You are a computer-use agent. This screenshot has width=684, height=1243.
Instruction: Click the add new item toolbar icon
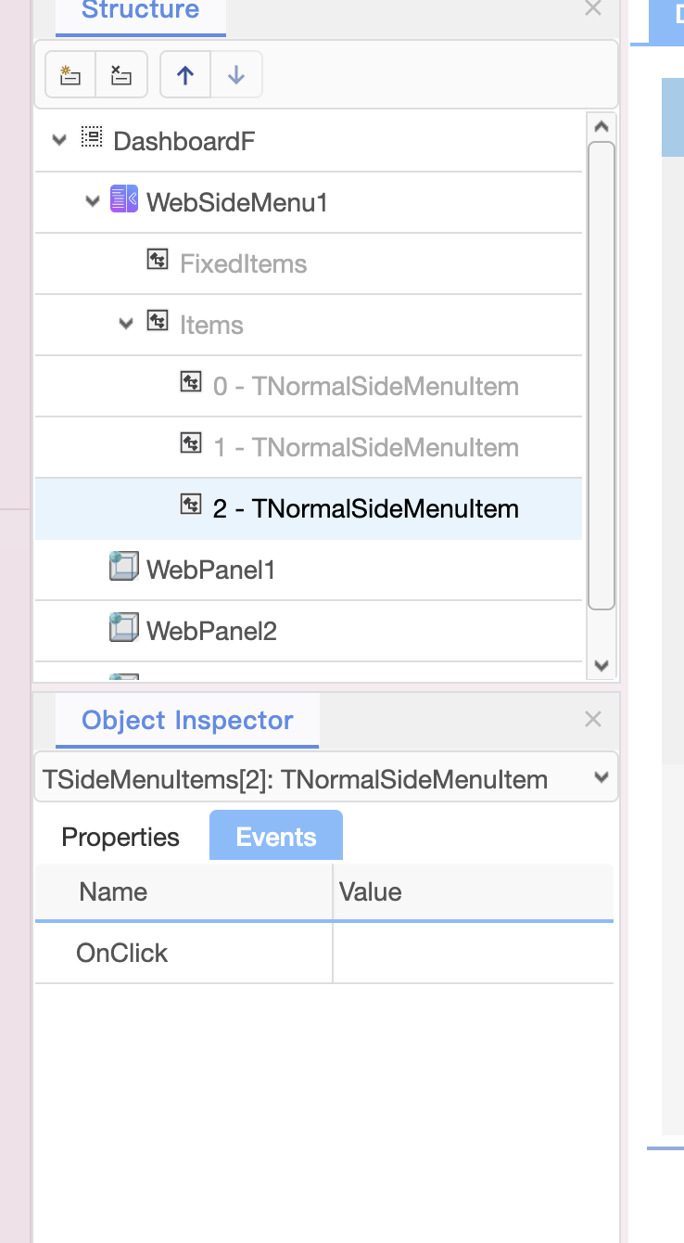pos(70,75)
